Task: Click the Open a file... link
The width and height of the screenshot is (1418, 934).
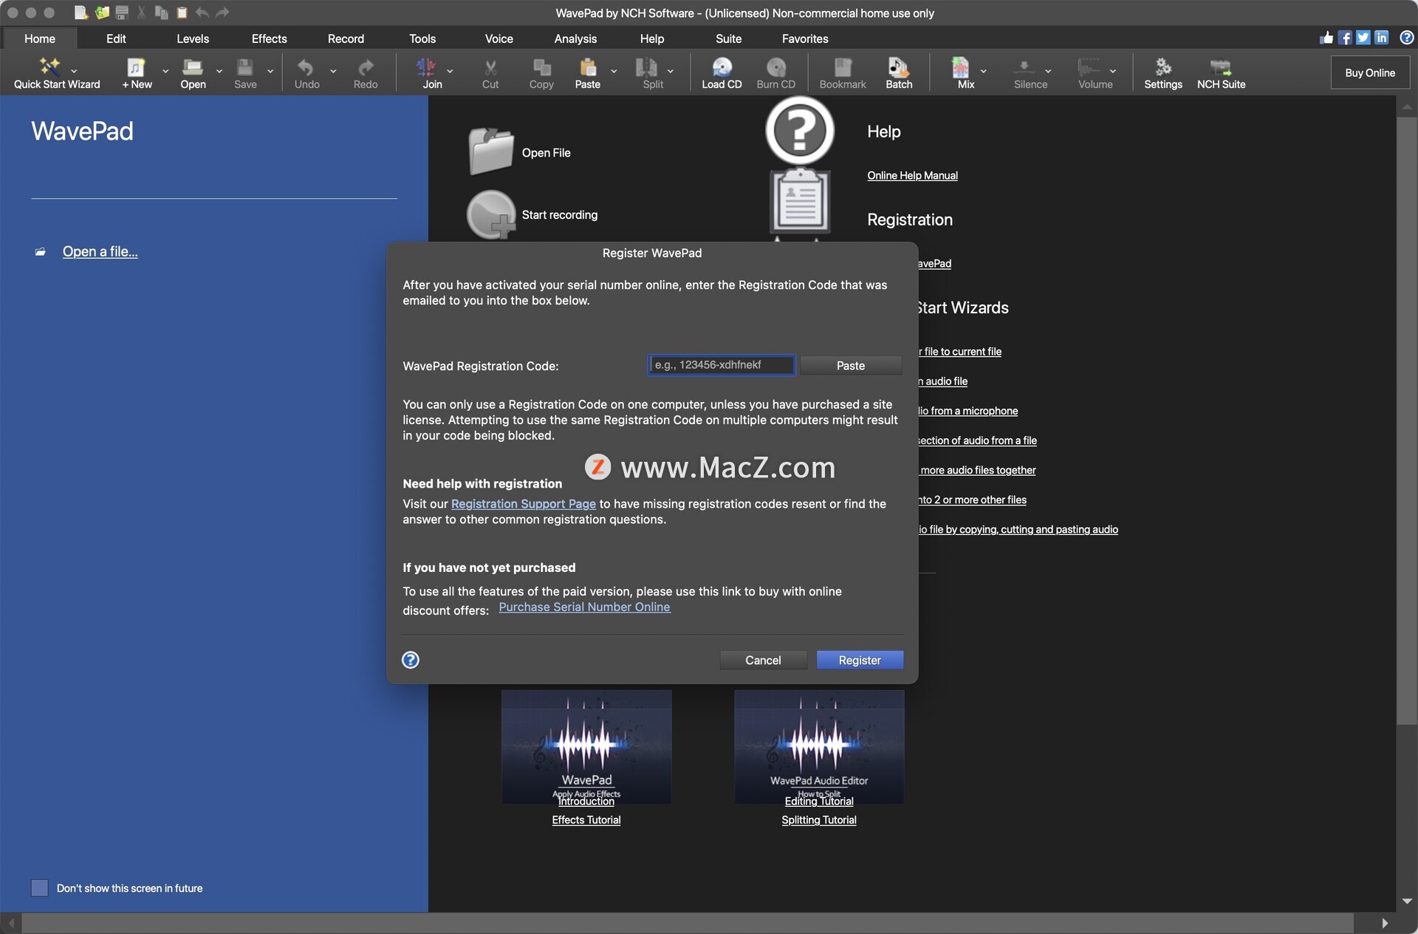Action: [100, 251]
